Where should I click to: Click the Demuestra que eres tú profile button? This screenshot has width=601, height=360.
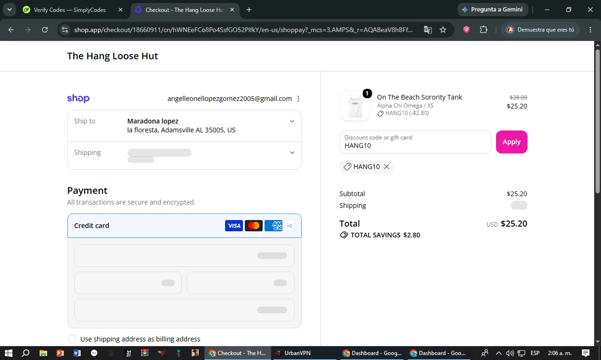click(x=540, y=30)
